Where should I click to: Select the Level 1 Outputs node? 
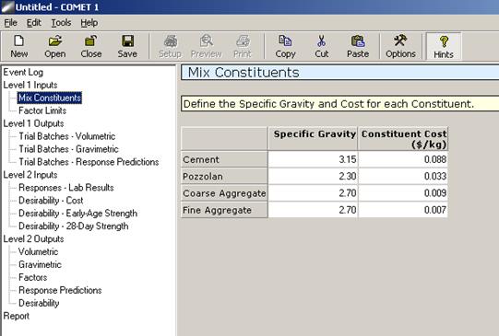coord(33,123)
